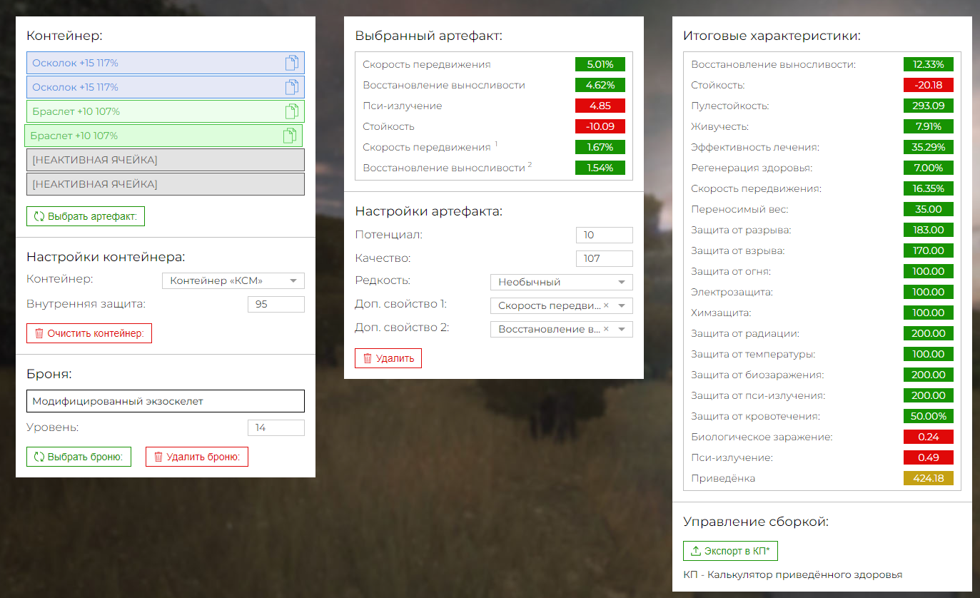Copy the highlighted lower Браслет +10 107% artifact
This screenshot has width=980, height=598.
(289, 136)
